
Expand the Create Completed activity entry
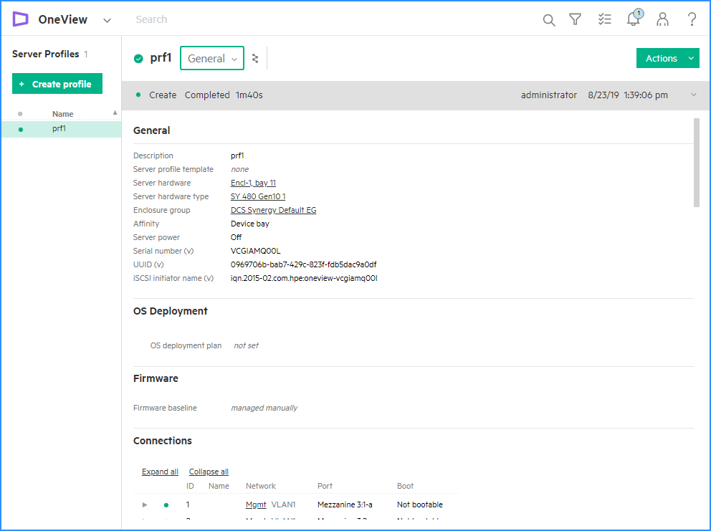click(x=692, y=95)
